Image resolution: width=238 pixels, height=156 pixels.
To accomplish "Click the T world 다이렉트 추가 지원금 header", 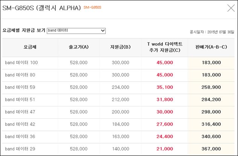I will pyautogui.click(x=165, y=47).
